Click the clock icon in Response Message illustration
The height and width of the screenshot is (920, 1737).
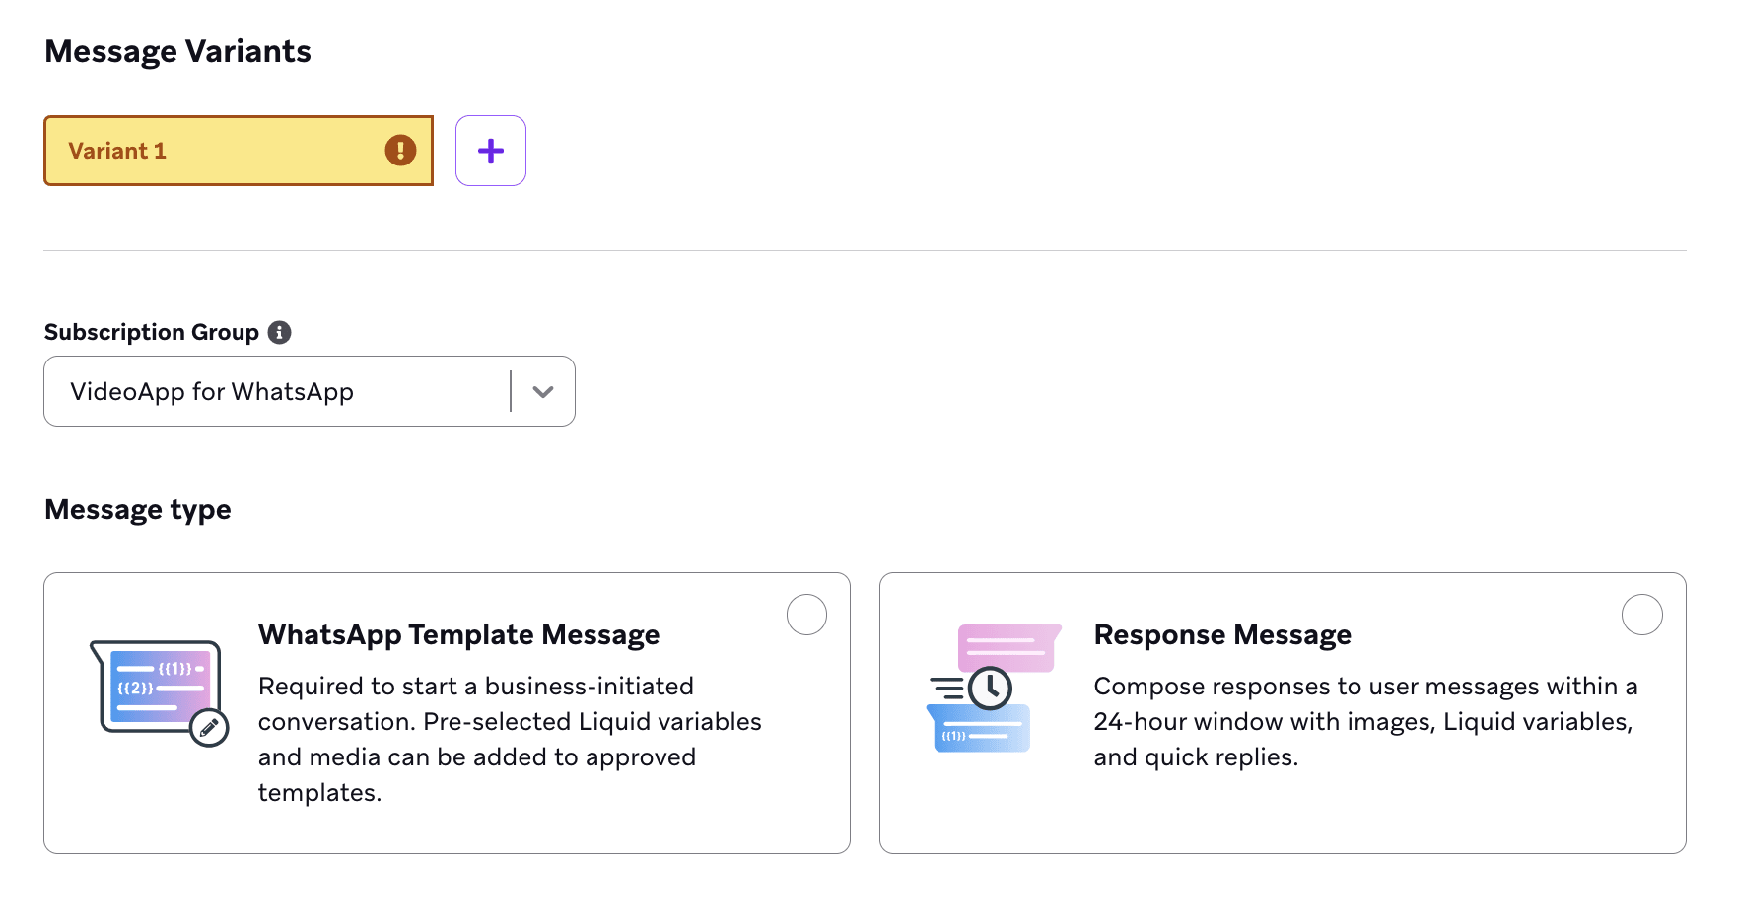click(990, 688)
